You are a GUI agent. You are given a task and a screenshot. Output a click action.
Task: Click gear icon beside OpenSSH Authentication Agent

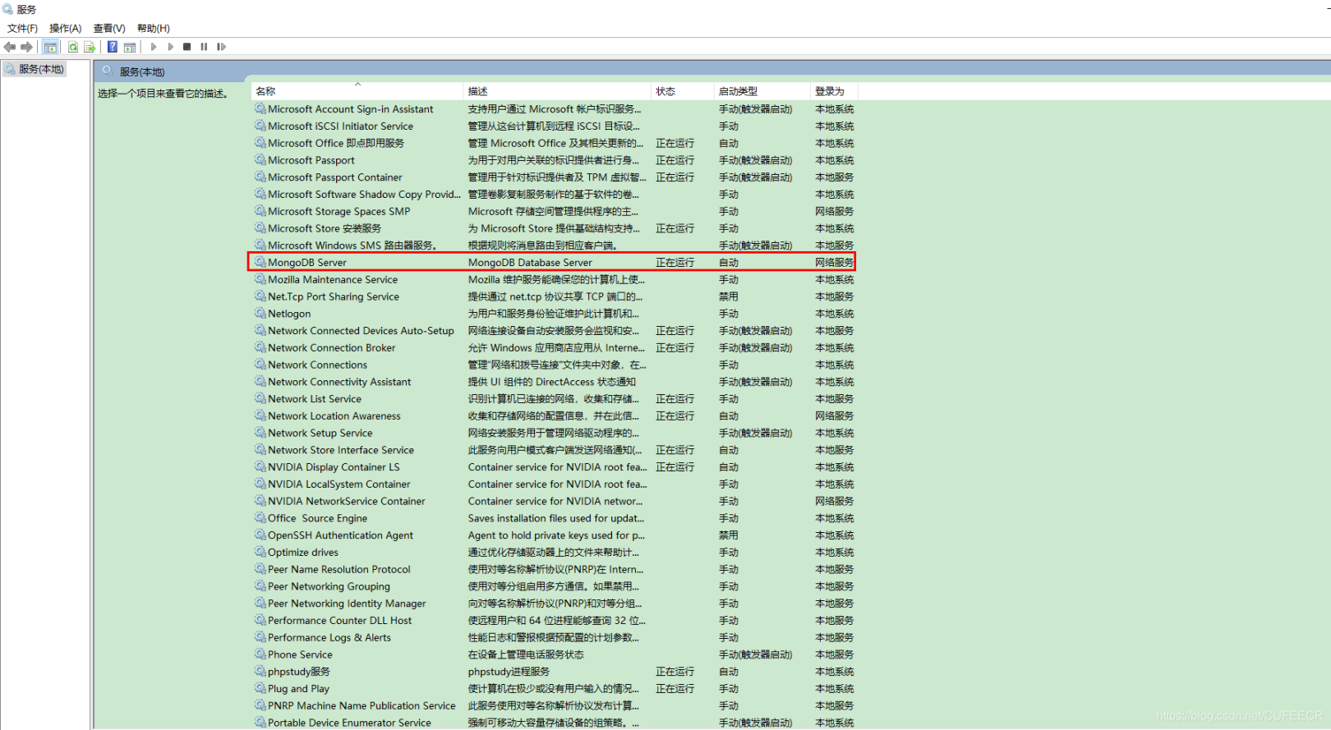260,535
